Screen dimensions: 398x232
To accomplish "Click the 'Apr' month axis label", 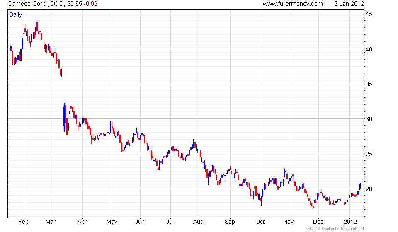I will tap(82, 222).
